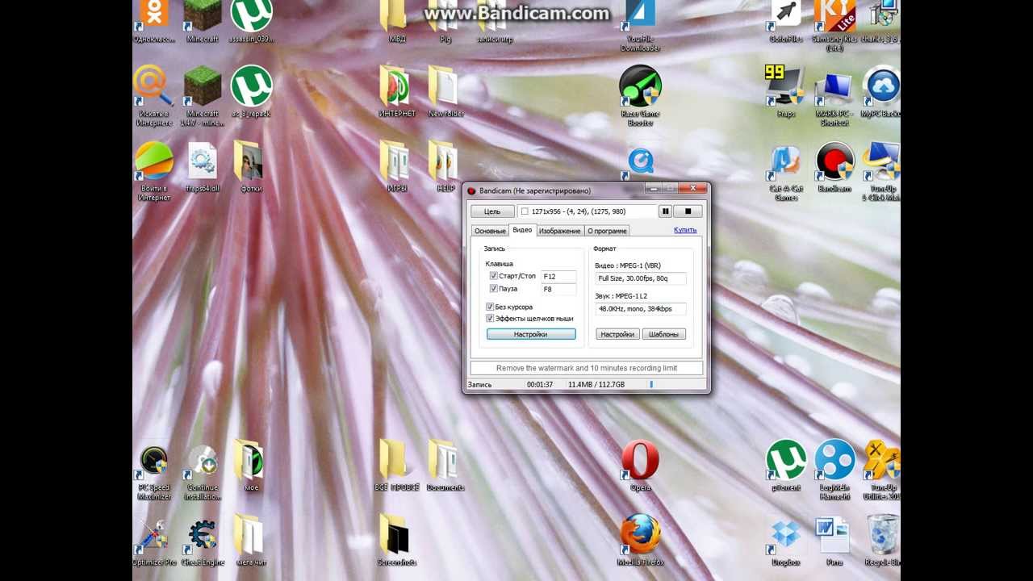Open the New folder icon

pos(445,90)
